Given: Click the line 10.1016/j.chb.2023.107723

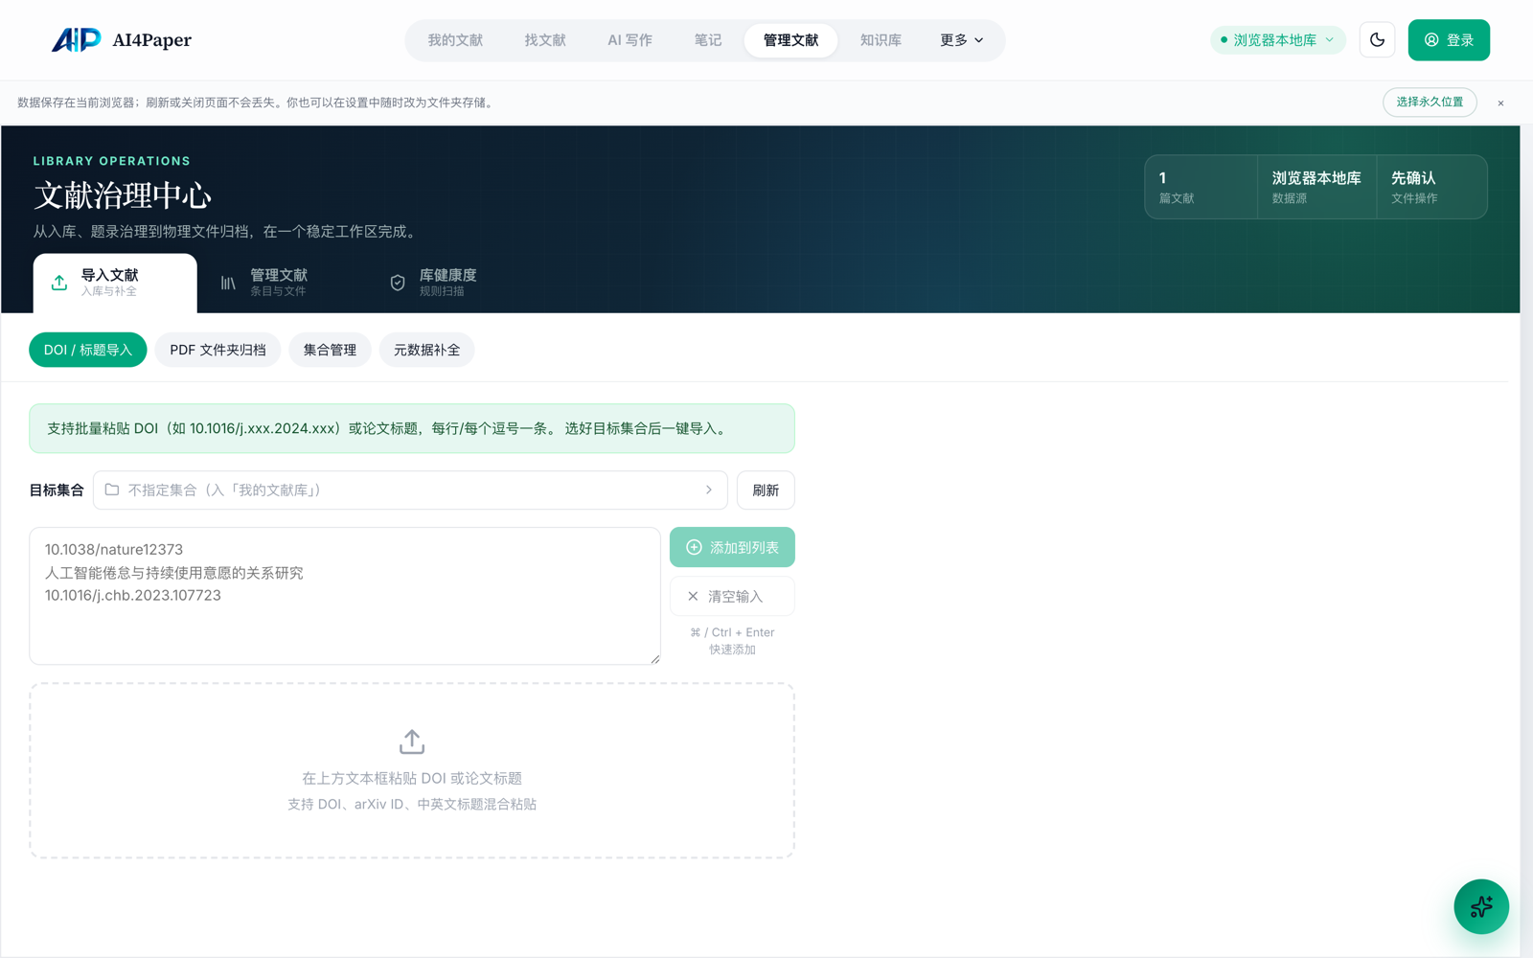Looking at the screenshot, I should 133,596.
